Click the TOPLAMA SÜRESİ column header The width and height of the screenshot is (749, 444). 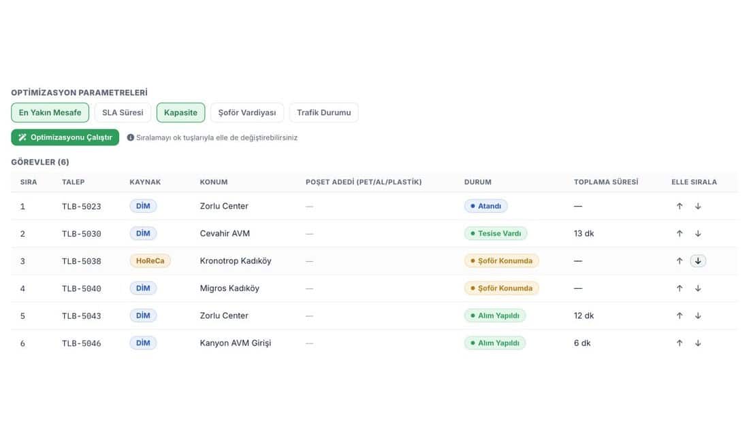[x=606, y=182]
